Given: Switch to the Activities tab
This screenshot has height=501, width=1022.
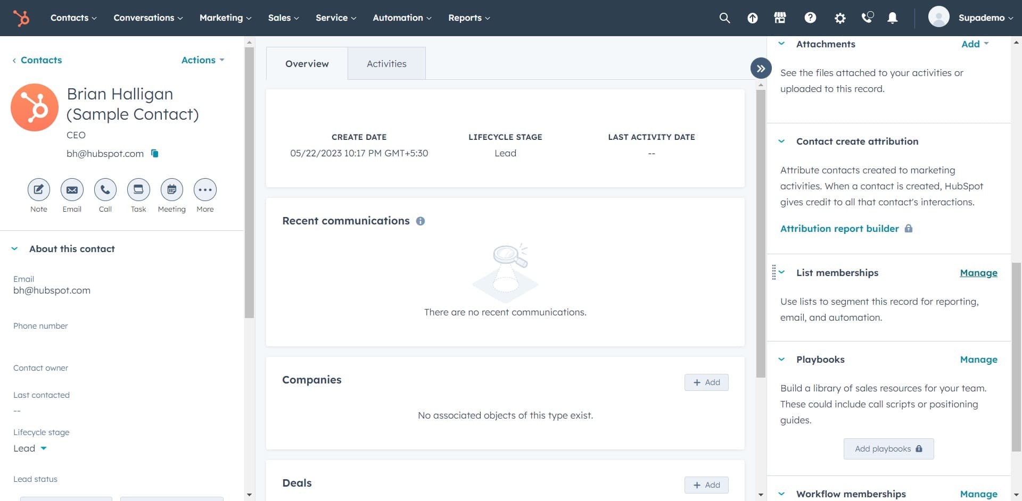Looking at the screenshot, I should pyautogui.click(x=386, y=63).
